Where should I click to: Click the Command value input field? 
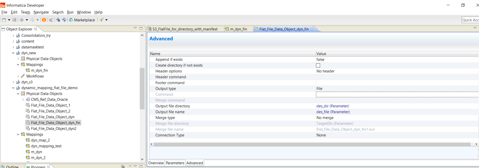[397, 94]
